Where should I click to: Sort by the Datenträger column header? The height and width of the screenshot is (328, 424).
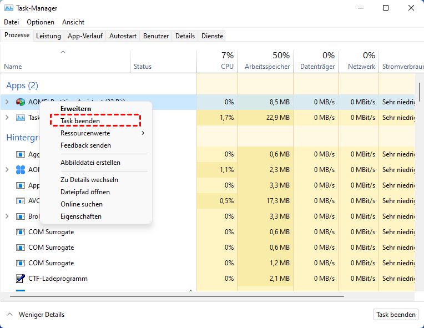[316, 62]
